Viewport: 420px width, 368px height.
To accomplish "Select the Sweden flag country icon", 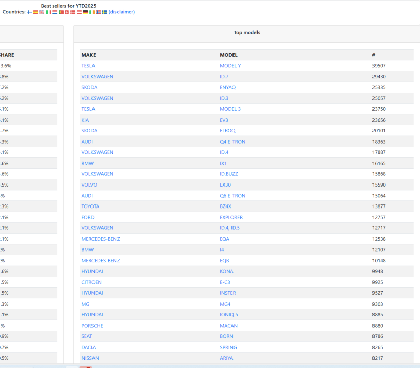I will [x=104, y=12].
